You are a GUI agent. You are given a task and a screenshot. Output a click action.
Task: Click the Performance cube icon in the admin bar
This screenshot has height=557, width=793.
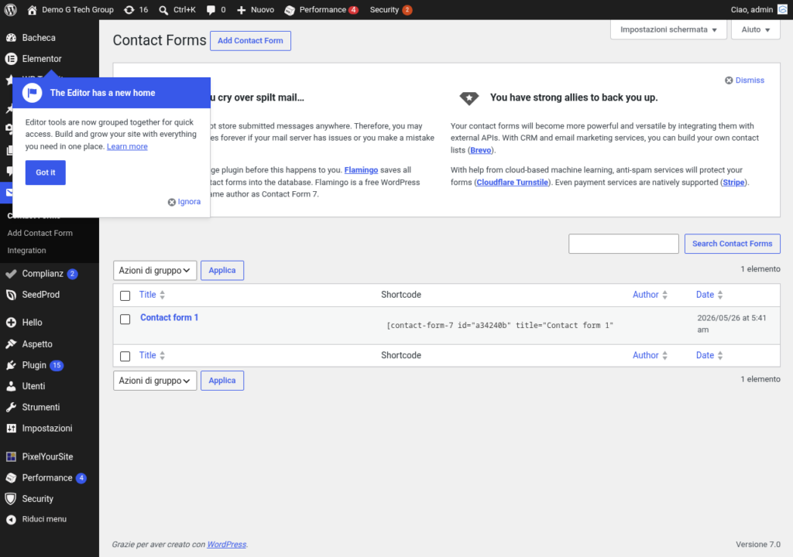coord(290,10)
